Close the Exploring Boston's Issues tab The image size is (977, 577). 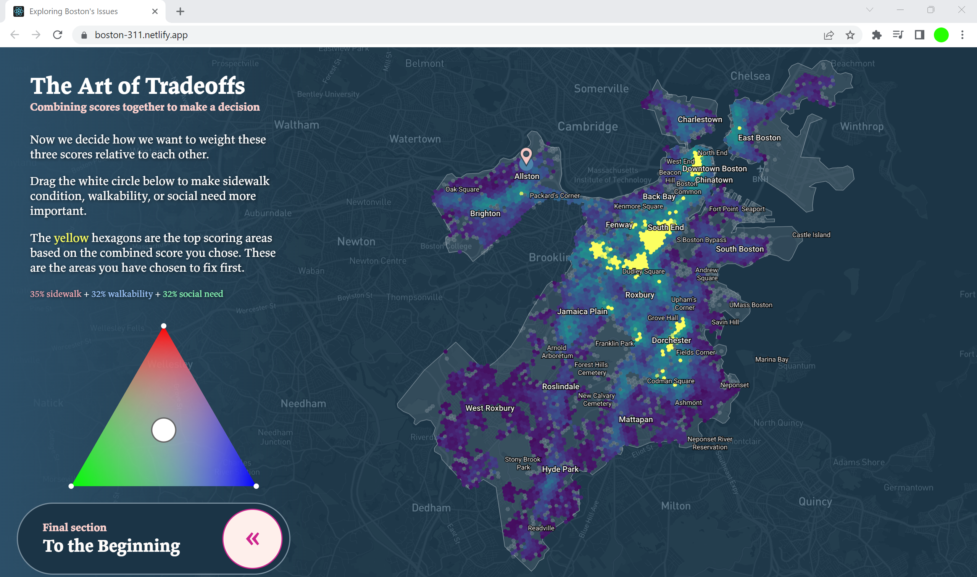[155, 11]
